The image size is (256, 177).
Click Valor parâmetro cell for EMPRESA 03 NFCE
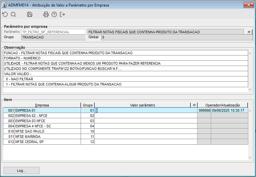click(x=146, y=121)
